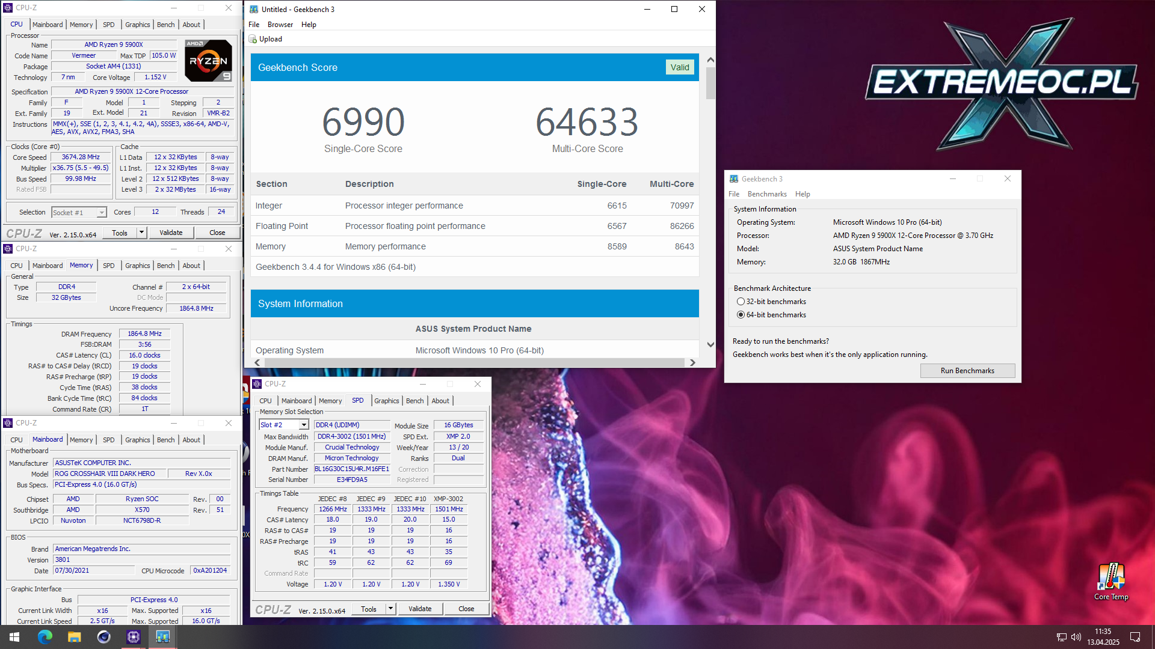Click Geekbench vertical scrollbar down arrow
The width and height of the screenshot is (1155, 649).
click(710, 345)
